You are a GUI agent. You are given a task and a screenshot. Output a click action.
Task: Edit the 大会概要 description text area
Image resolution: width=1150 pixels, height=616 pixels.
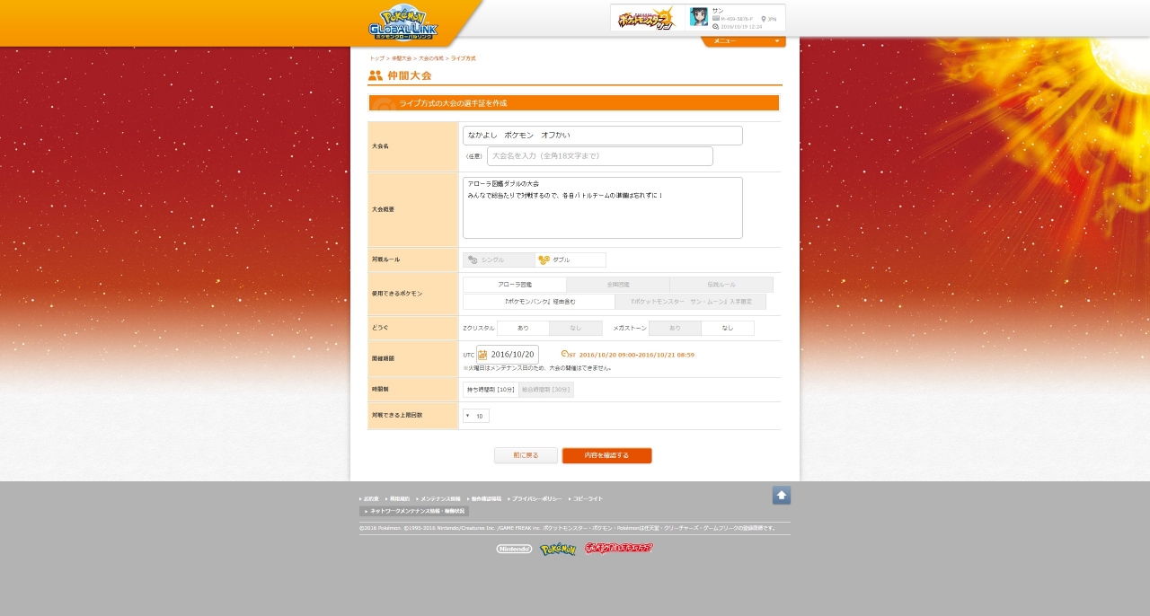603,207
